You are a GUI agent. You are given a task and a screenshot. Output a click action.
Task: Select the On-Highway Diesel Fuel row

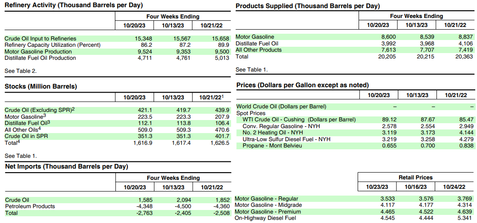pyautogui.click(x=354, y=218)
